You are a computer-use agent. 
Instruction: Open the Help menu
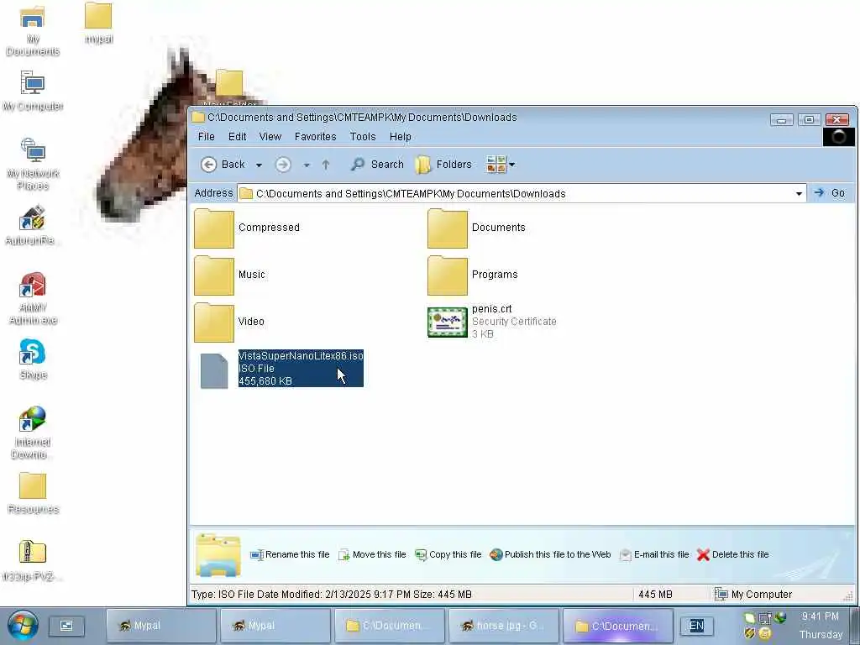tap(401, 137)
